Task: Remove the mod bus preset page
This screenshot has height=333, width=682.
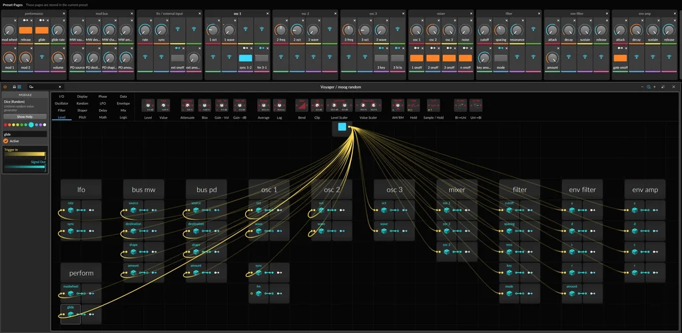Action: (x=132, y=13)
